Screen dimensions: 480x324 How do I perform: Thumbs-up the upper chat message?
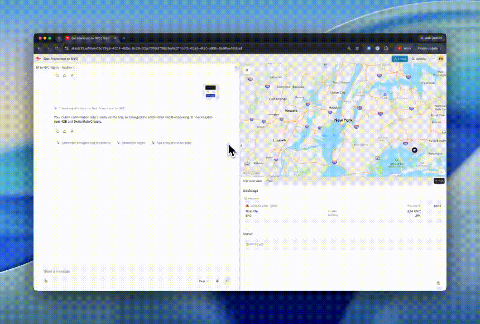[65, 75]
